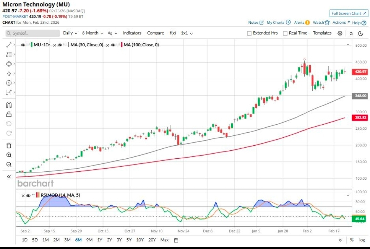Select the arrow marker tool
The height and width of the screenshot is (249, 370).
[9, 73]
